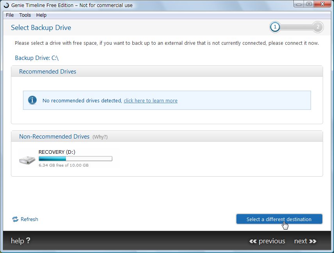Click the Genie Timeline app icon in title bar
Image resolution: width=334 pixels, height=253 pixels.
[6, 5]
